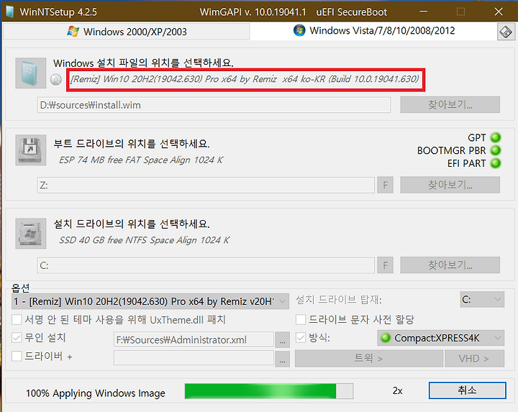Click the Windows install source folder icon
This screenshot has height=412, width=518.
(31, 73)
